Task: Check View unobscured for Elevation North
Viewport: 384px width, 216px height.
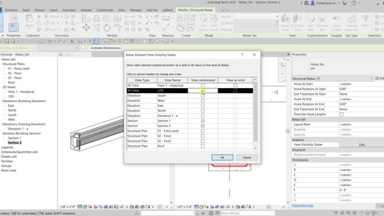Action: pyautogui.click(x=203, y=110)
